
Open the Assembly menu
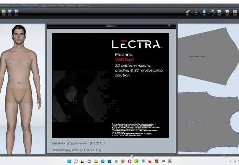pyautogui.click(x=34, y=5)
